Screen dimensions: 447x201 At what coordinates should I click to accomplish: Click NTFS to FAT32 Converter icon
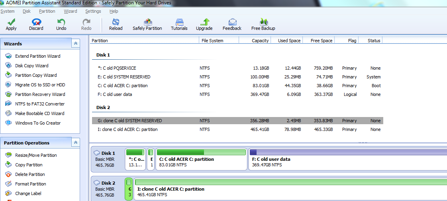[9, 103]
